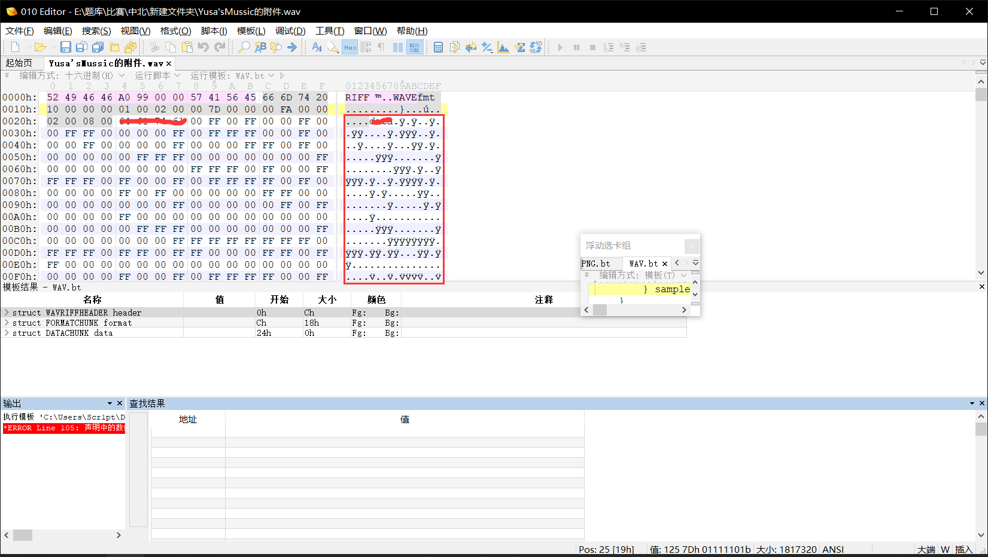Open Find with the magnifier icon
This screenshot has height=557, width=988.
(x=244, y=47)
